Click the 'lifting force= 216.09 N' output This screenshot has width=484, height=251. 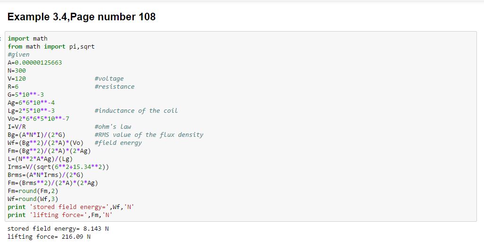pos(49,237)
